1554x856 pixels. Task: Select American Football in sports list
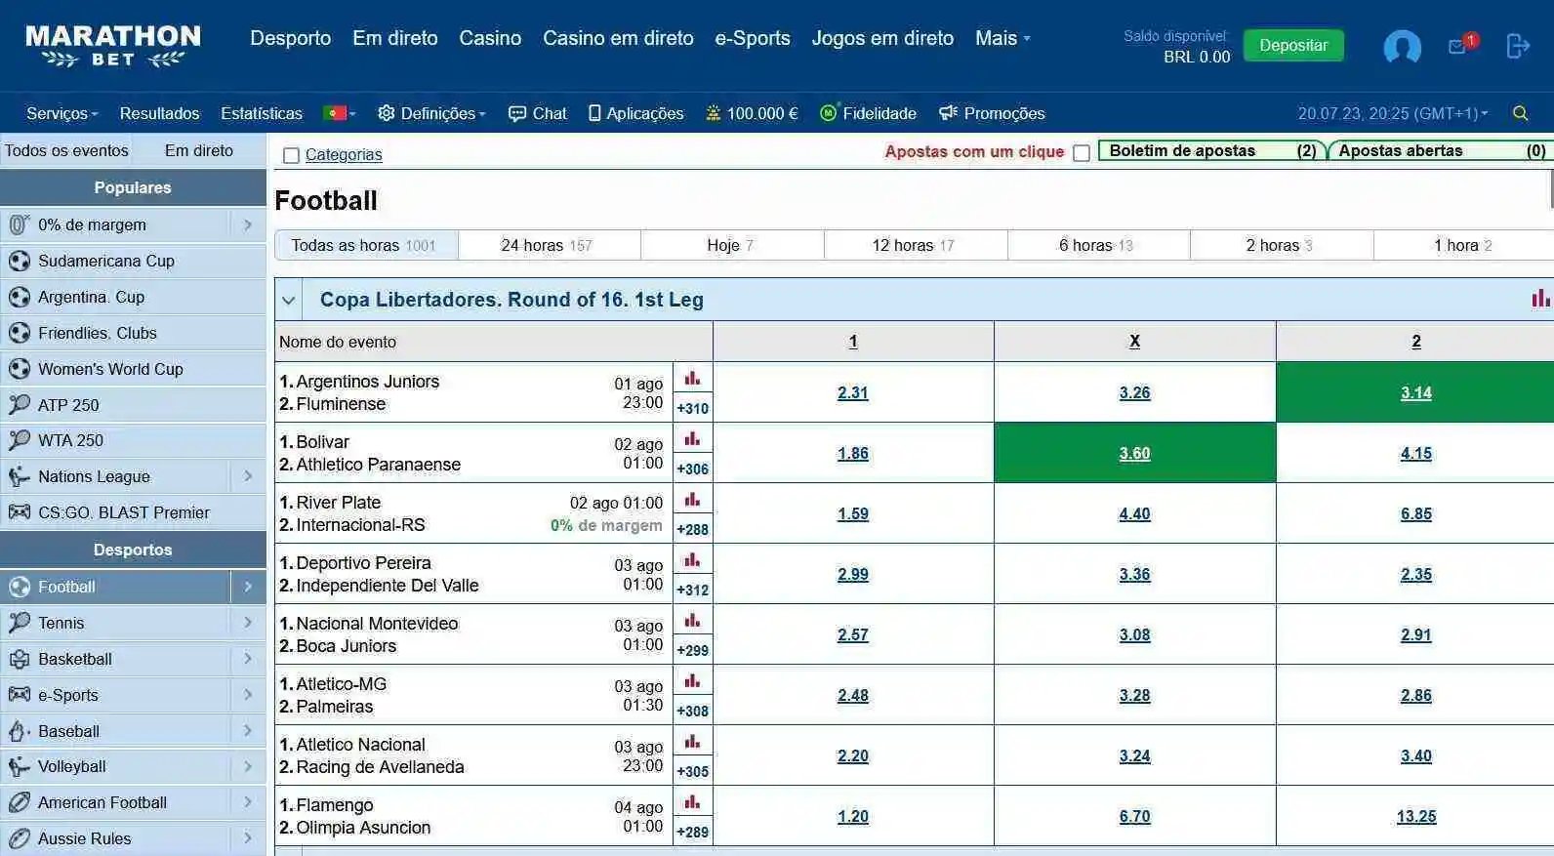115,802
